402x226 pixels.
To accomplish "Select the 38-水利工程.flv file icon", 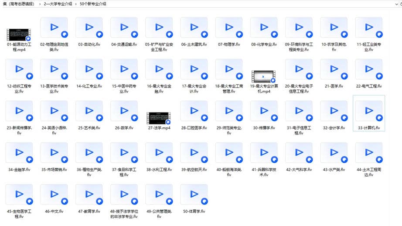I will (x=159, y=153).
